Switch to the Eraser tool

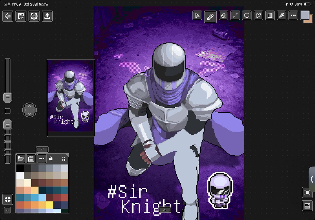pyautogui.click(x=223, y=15)
